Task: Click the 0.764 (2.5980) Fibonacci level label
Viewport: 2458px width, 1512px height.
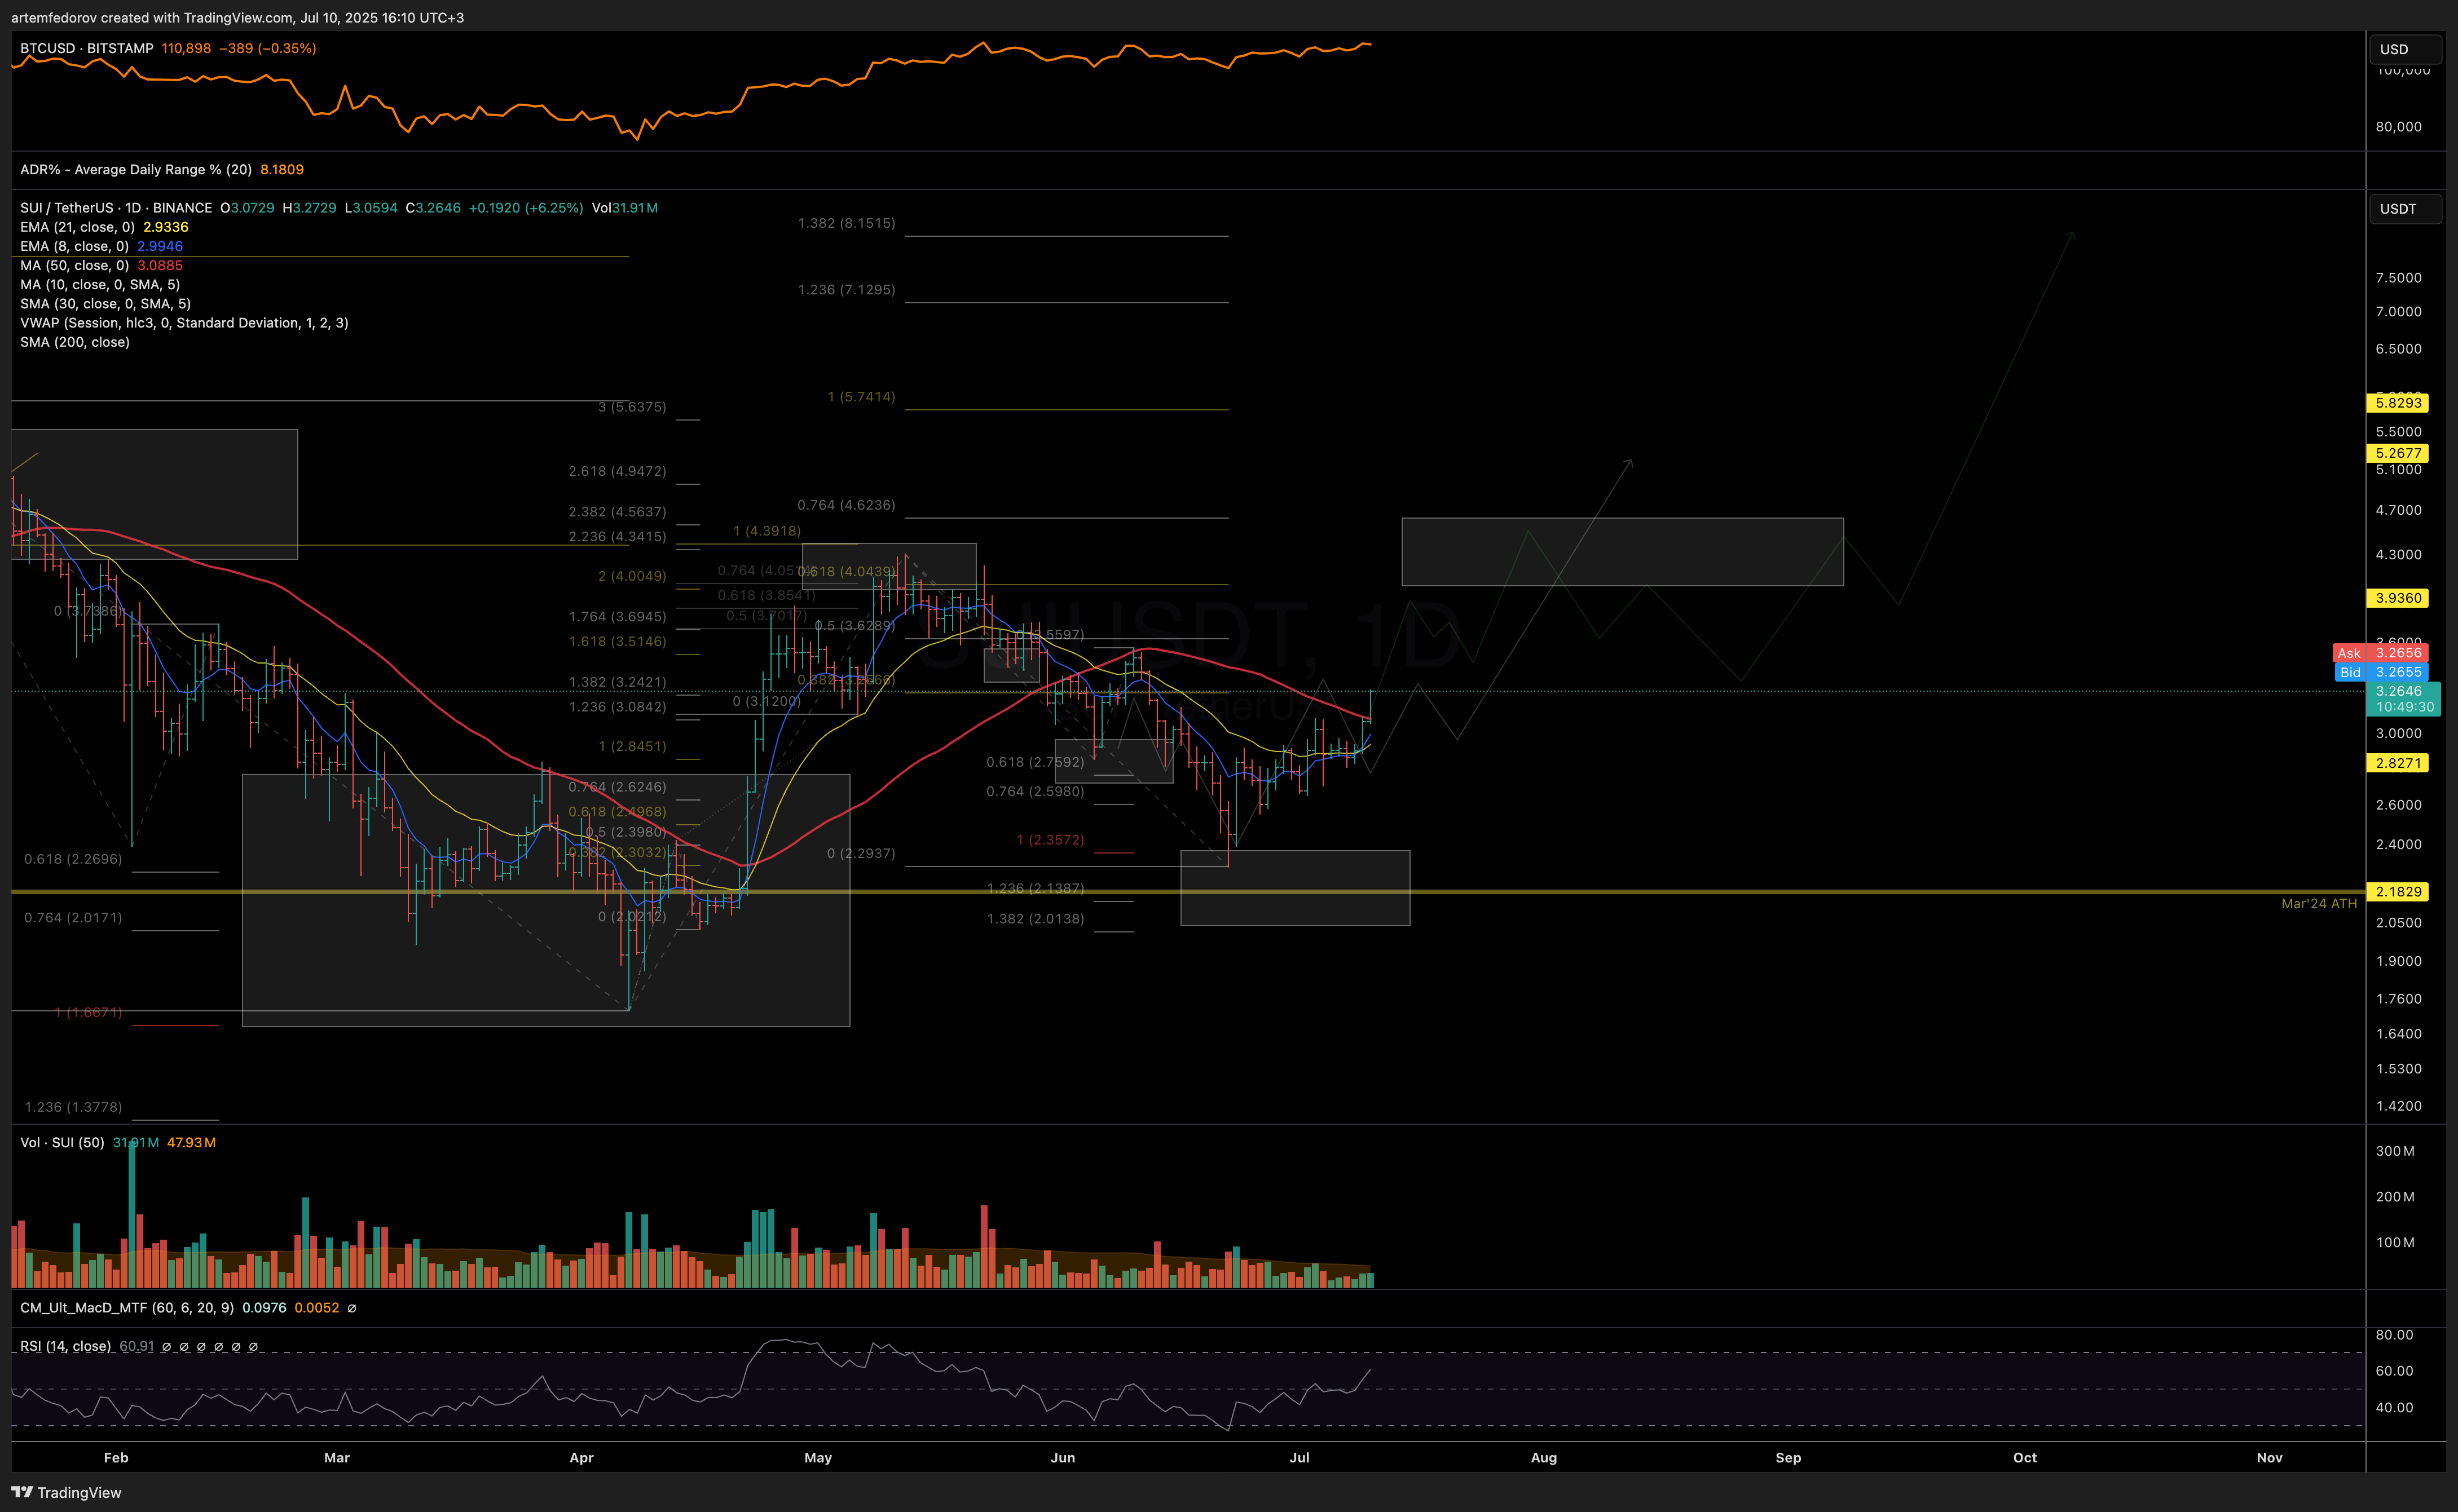Action: click(x=1034, y=792)
